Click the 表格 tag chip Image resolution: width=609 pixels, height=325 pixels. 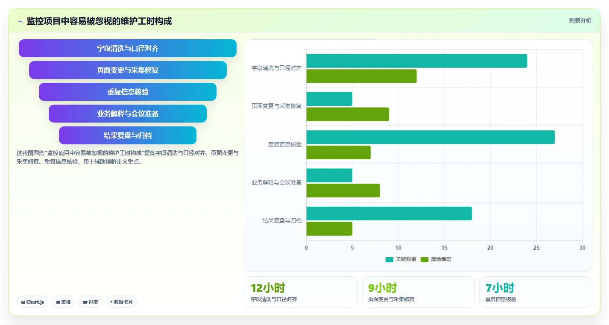pyautogui.click(x=63, y=302)
